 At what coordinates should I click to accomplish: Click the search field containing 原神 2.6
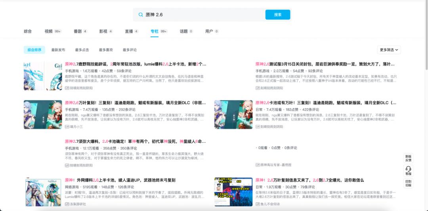202,15
